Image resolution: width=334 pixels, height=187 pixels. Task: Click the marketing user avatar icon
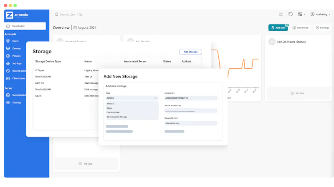point(312,14)
